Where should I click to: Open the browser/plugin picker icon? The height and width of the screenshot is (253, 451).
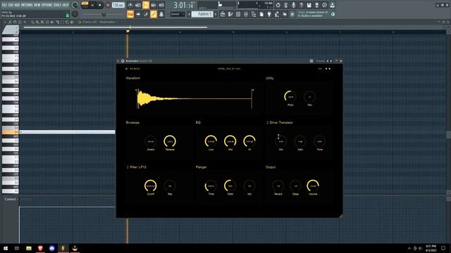pos(254,14)
